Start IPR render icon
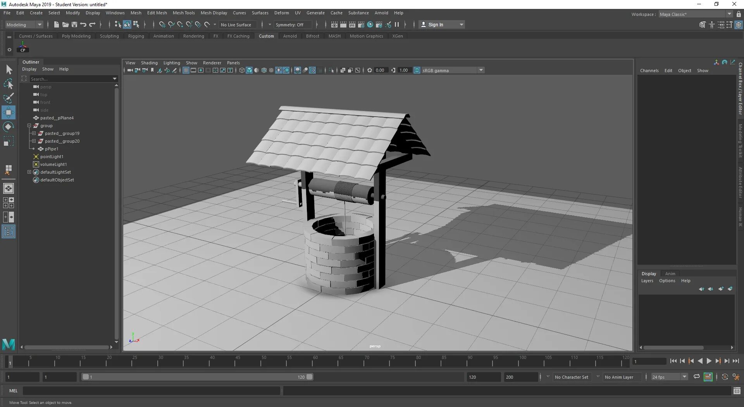 tap(352, 24)
